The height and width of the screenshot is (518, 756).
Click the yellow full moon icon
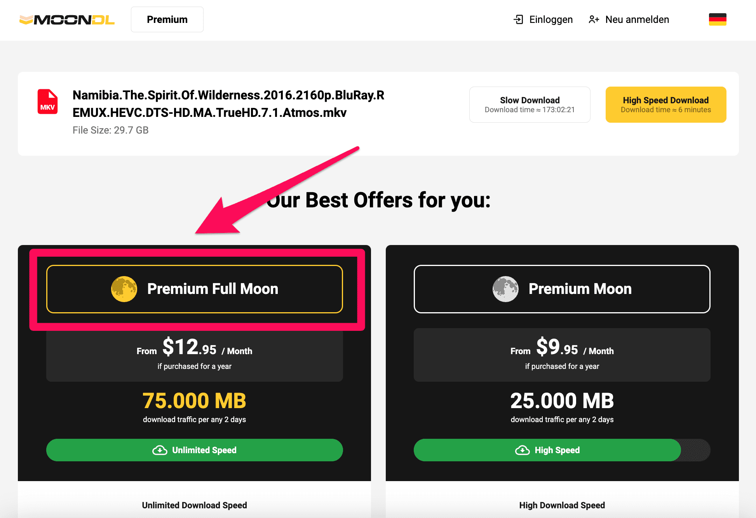click(x=124, y=289)
